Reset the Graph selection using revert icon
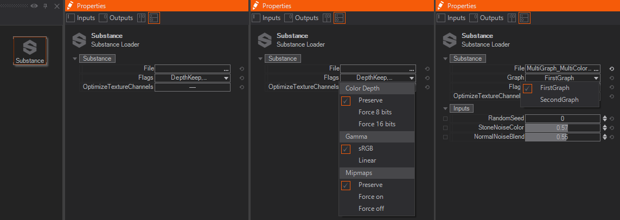The image size is (620, 220). (x=611, y=78)
